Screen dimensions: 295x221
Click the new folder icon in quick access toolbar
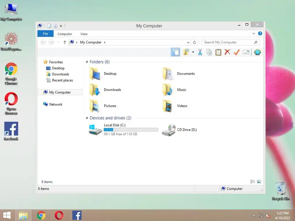56,26
